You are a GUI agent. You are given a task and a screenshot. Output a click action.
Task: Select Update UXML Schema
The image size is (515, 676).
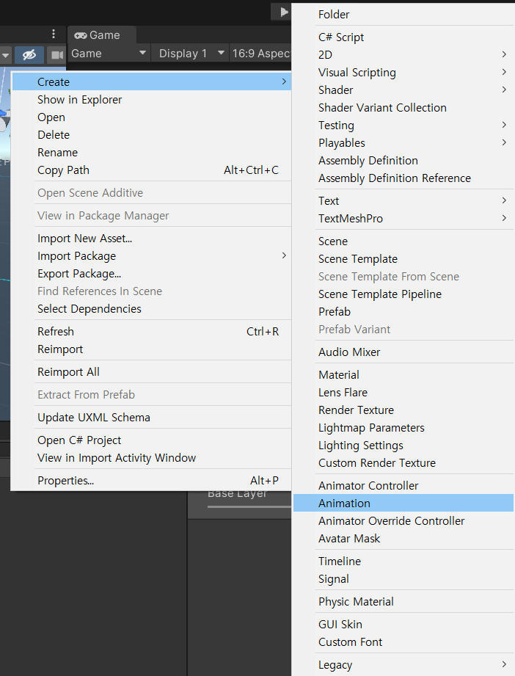click(x=152, y=418)
